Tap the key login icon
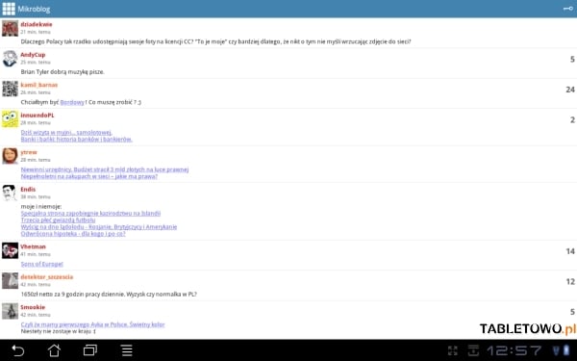Screen dimensions: 577x361 tap(567, 9)
